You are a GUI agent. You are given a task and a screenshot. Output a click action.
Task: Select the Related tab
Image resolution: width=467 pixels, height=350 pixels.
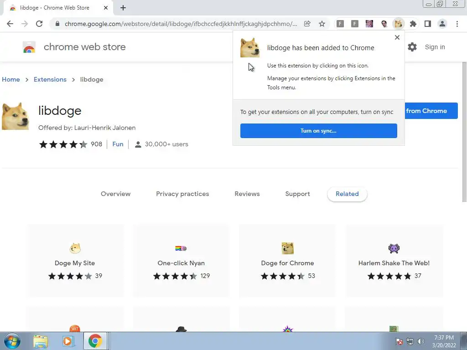pyautogui.click(x=347, y=194)
